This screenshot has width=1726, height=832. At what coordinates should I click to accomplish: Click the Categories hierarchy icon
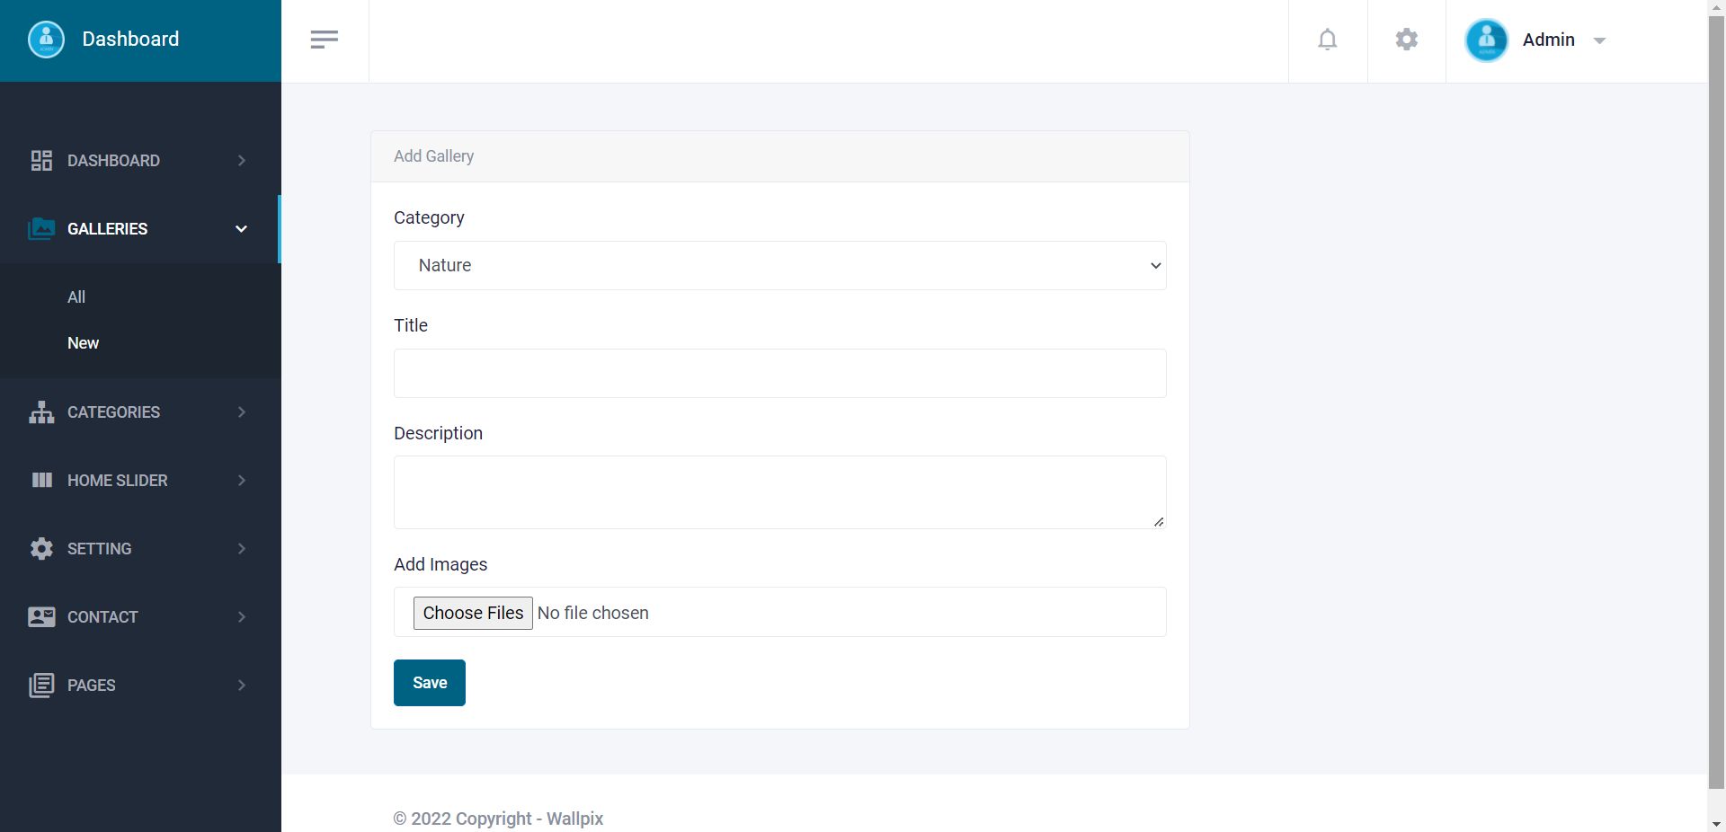41,412
